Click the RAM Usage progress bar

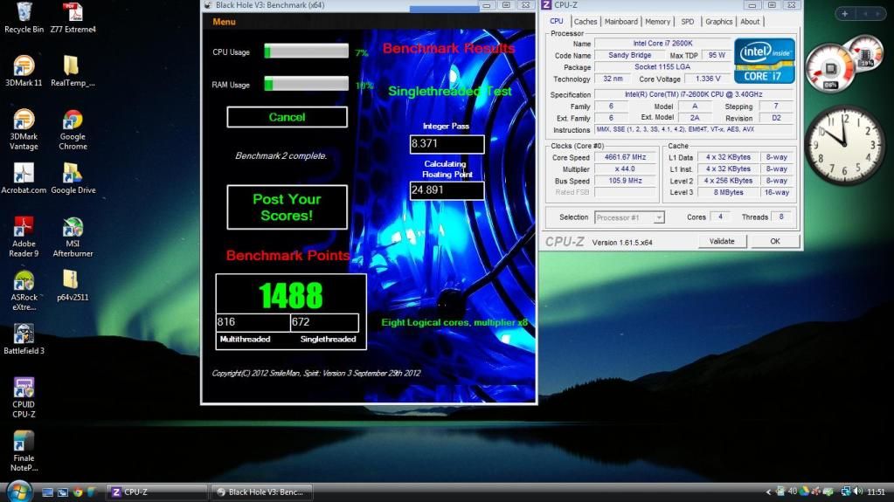(306, 85)
